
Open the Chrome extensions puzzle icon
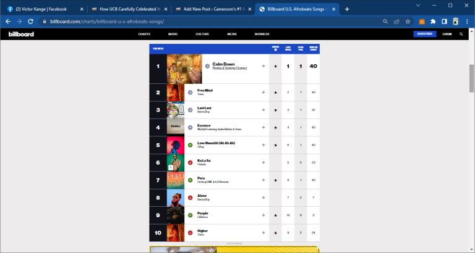tap(433, 21)
